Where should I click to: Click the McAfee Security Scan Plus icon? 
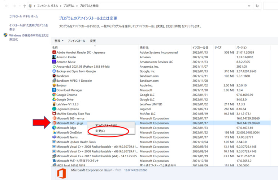point(54,113)
